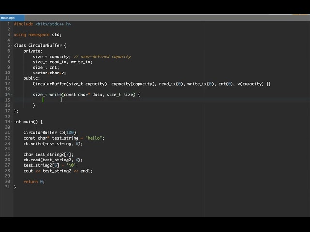Click 'using namespace' text on line 3
This screenshot has width=310, height=232.
click(31, 35)
